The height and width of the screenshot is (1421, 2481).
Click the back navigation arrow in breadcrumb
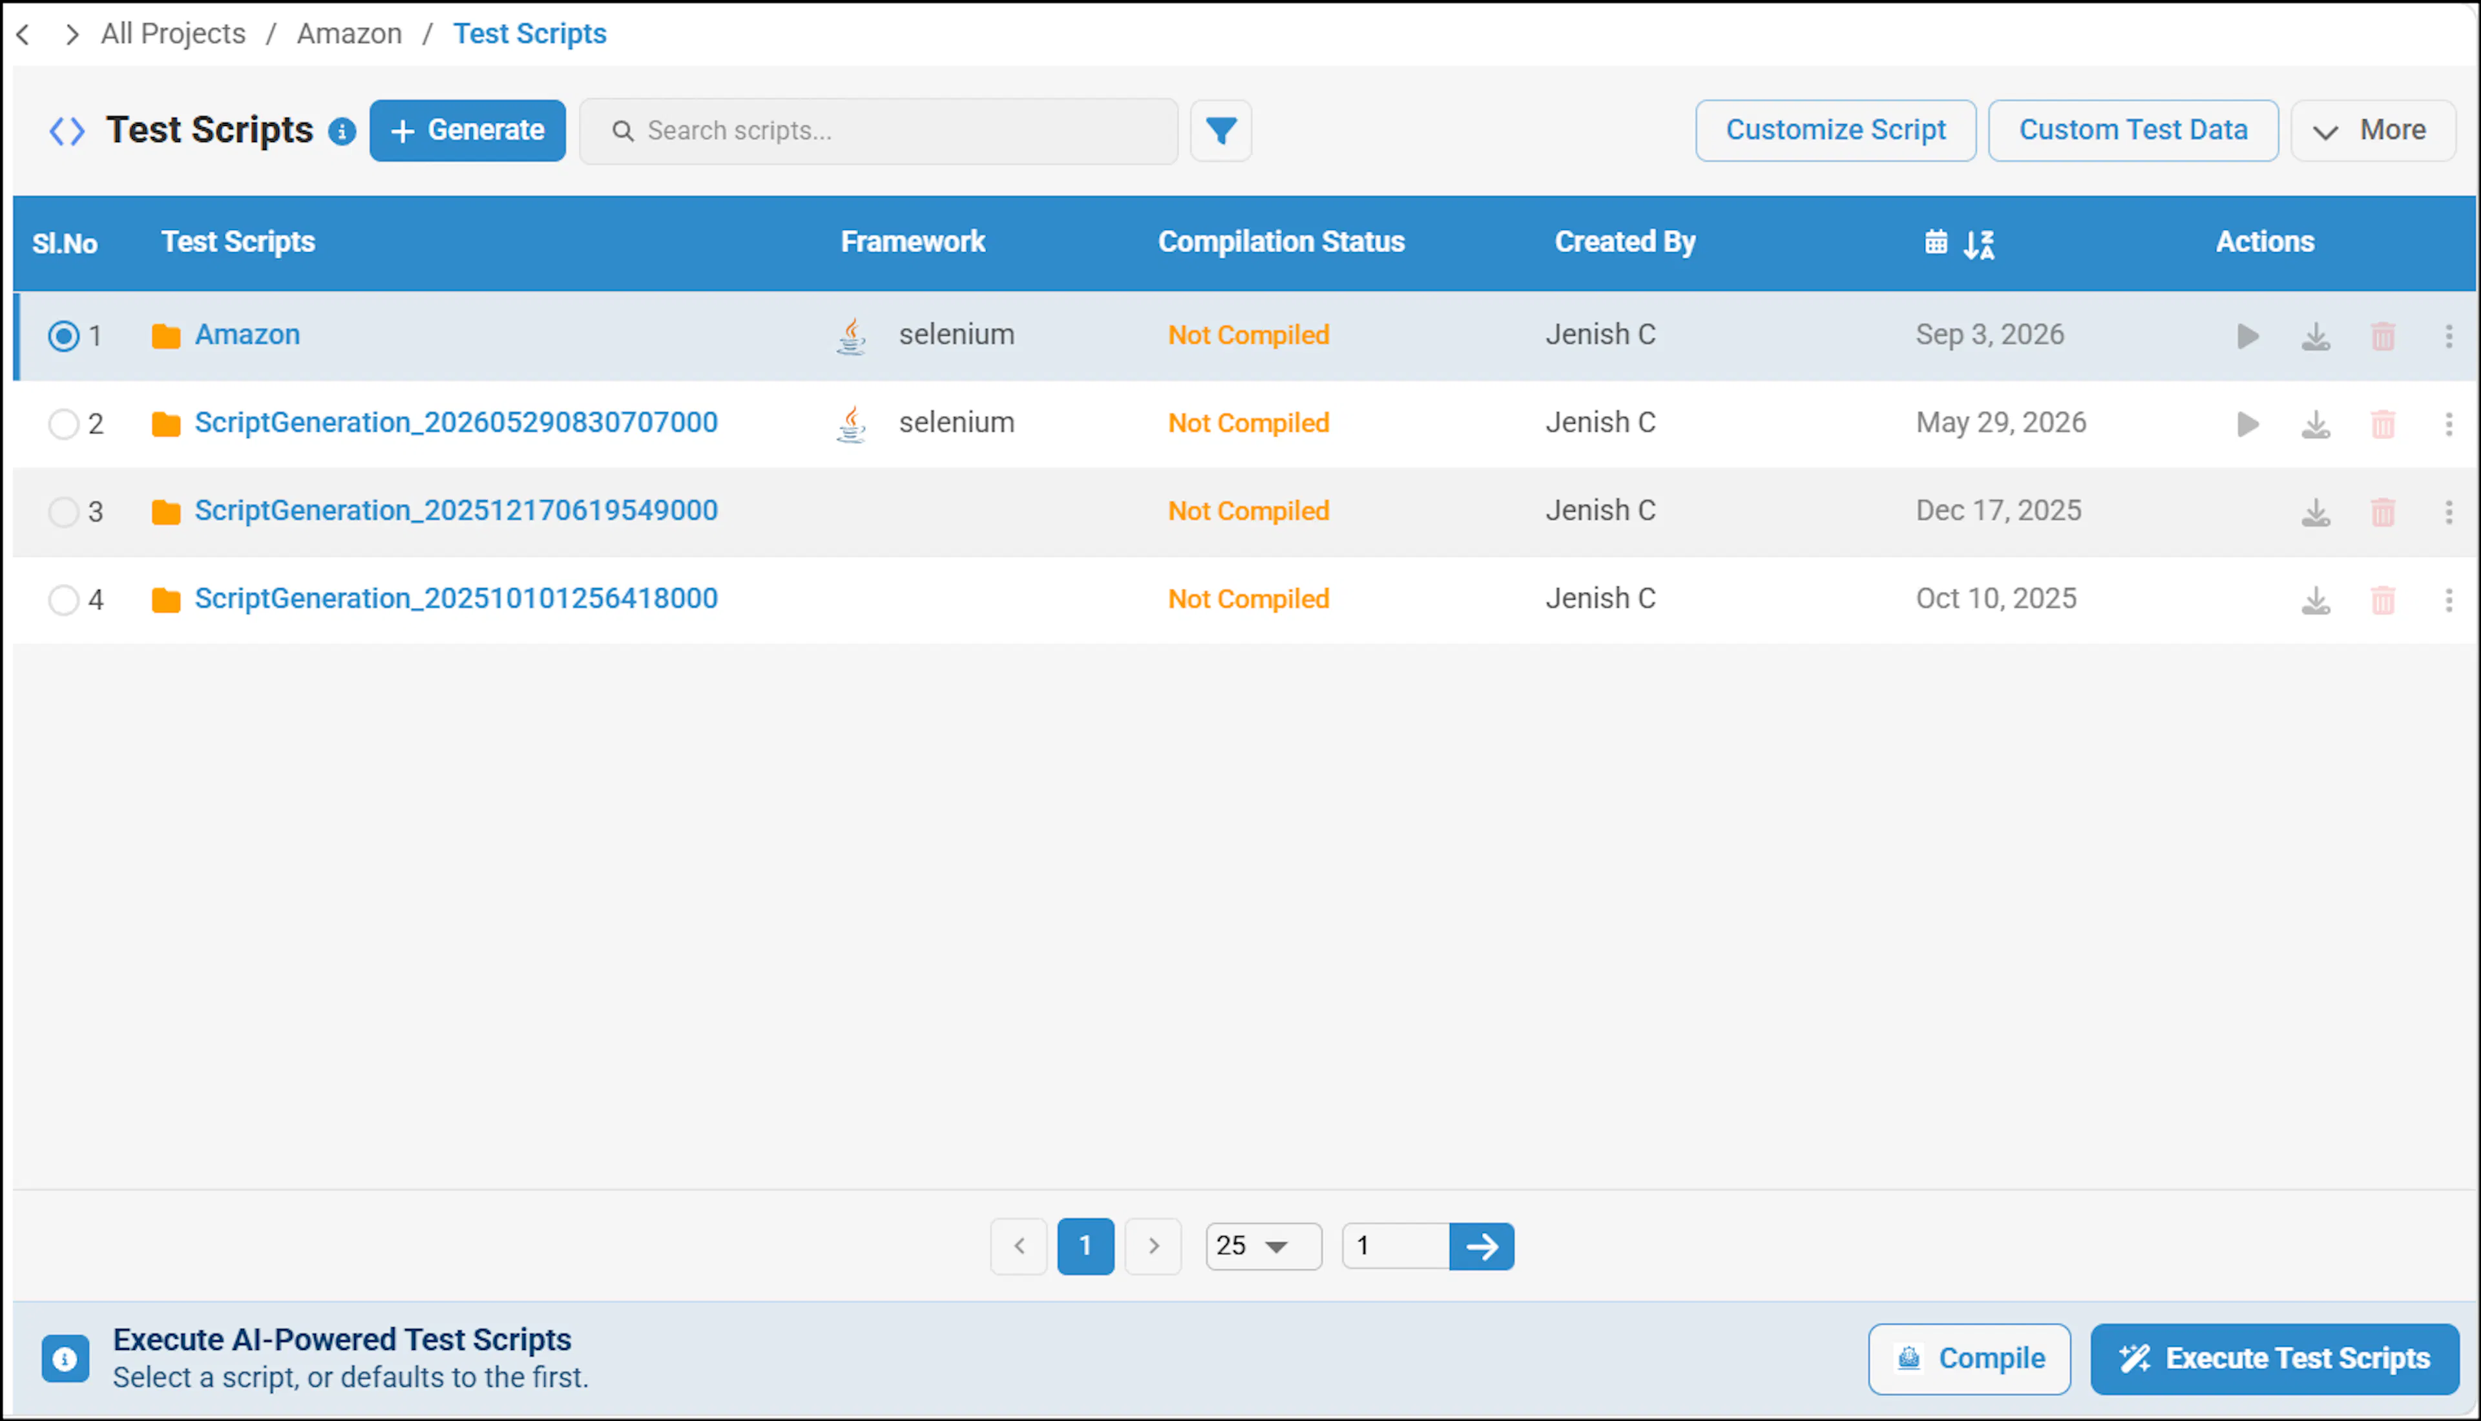pos(23,34)
